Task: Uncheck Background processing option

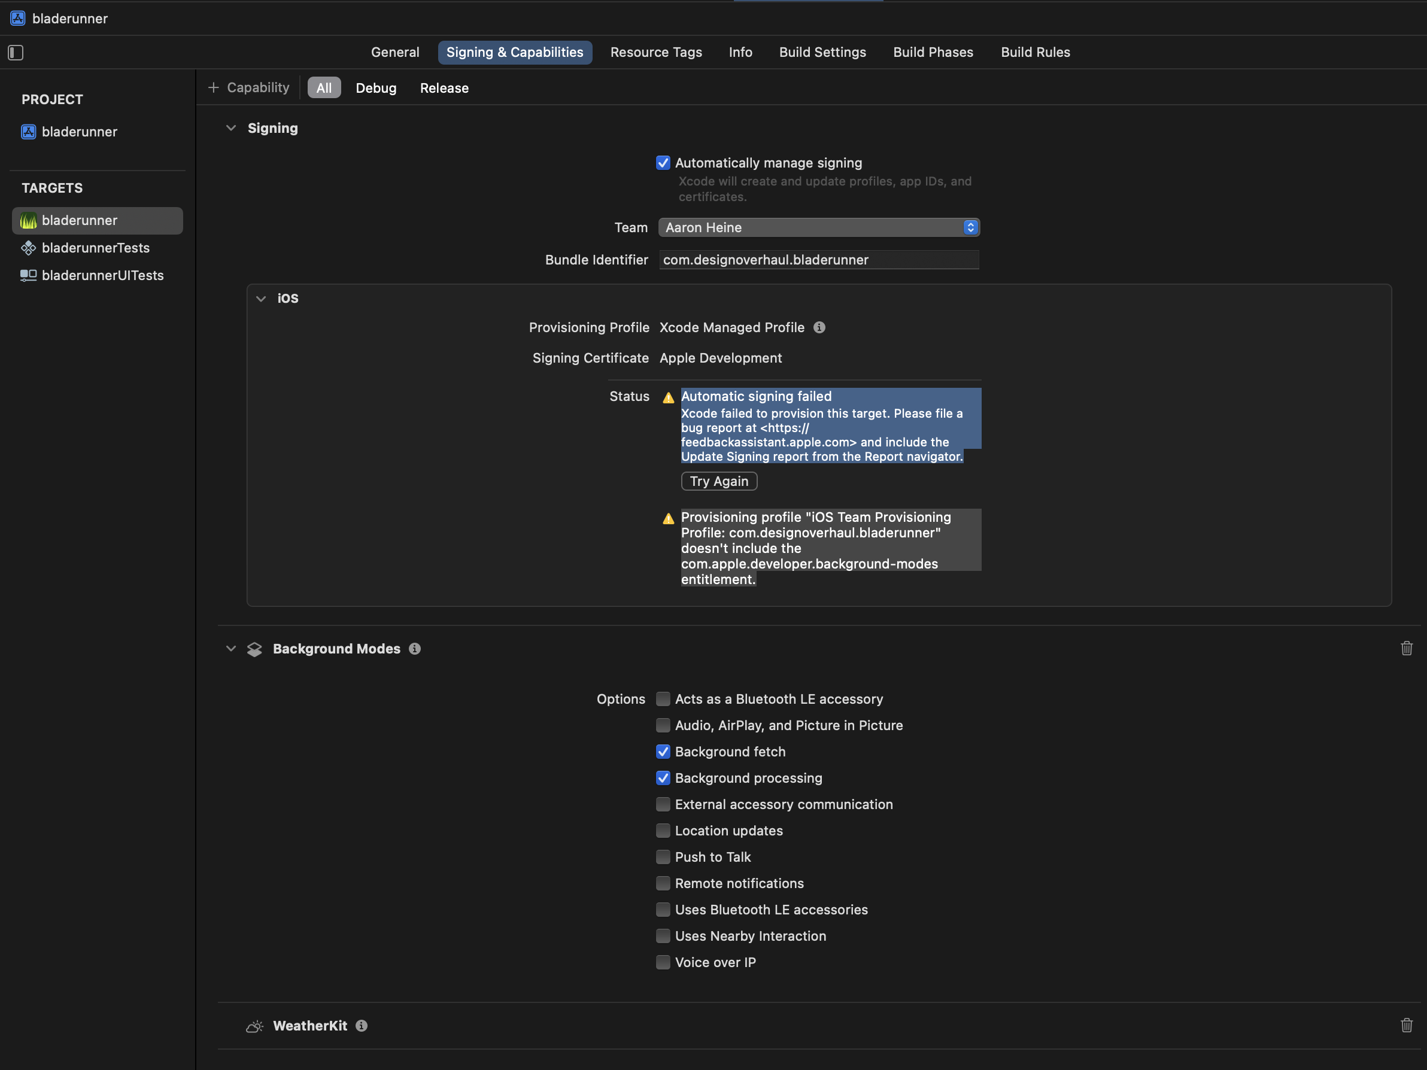Action: coord(663,779)
